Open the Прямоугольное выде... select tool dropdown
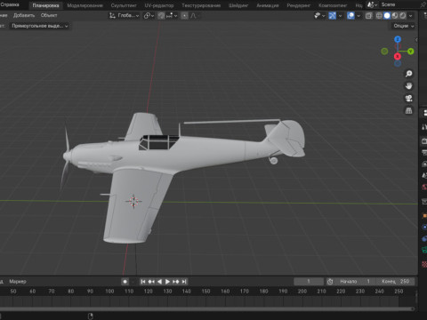The width and height of the screenshot is (427, 320). coord(39,26)
